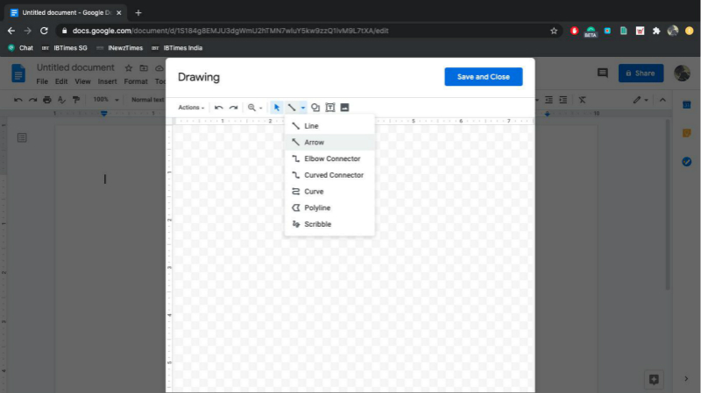The image size is (701, 393).
Task: Expand the Zoom dropdown in Drawing
Action: tap(255, 108)
